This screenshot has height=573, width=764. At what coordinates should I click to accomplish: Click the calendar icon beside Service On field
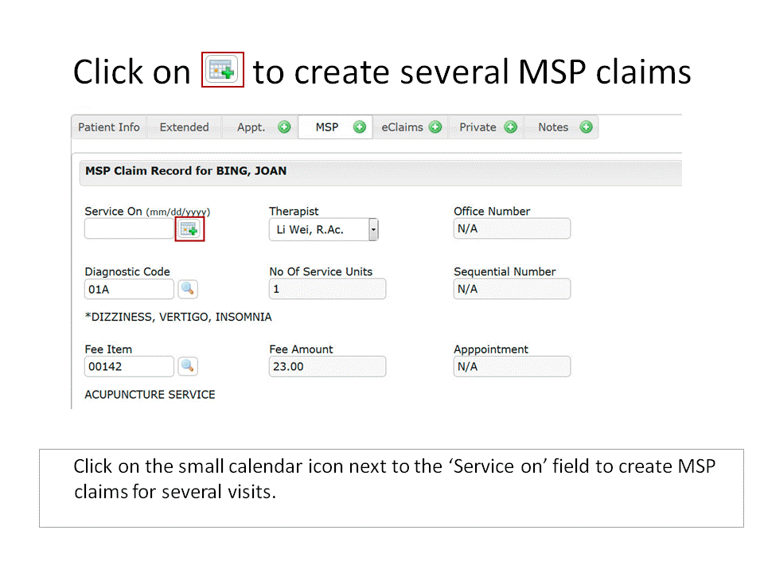(x=189, y=229)
